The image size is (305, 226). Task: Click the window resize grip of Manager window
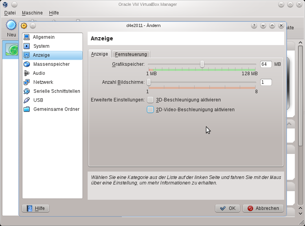(x=301, y=222)
